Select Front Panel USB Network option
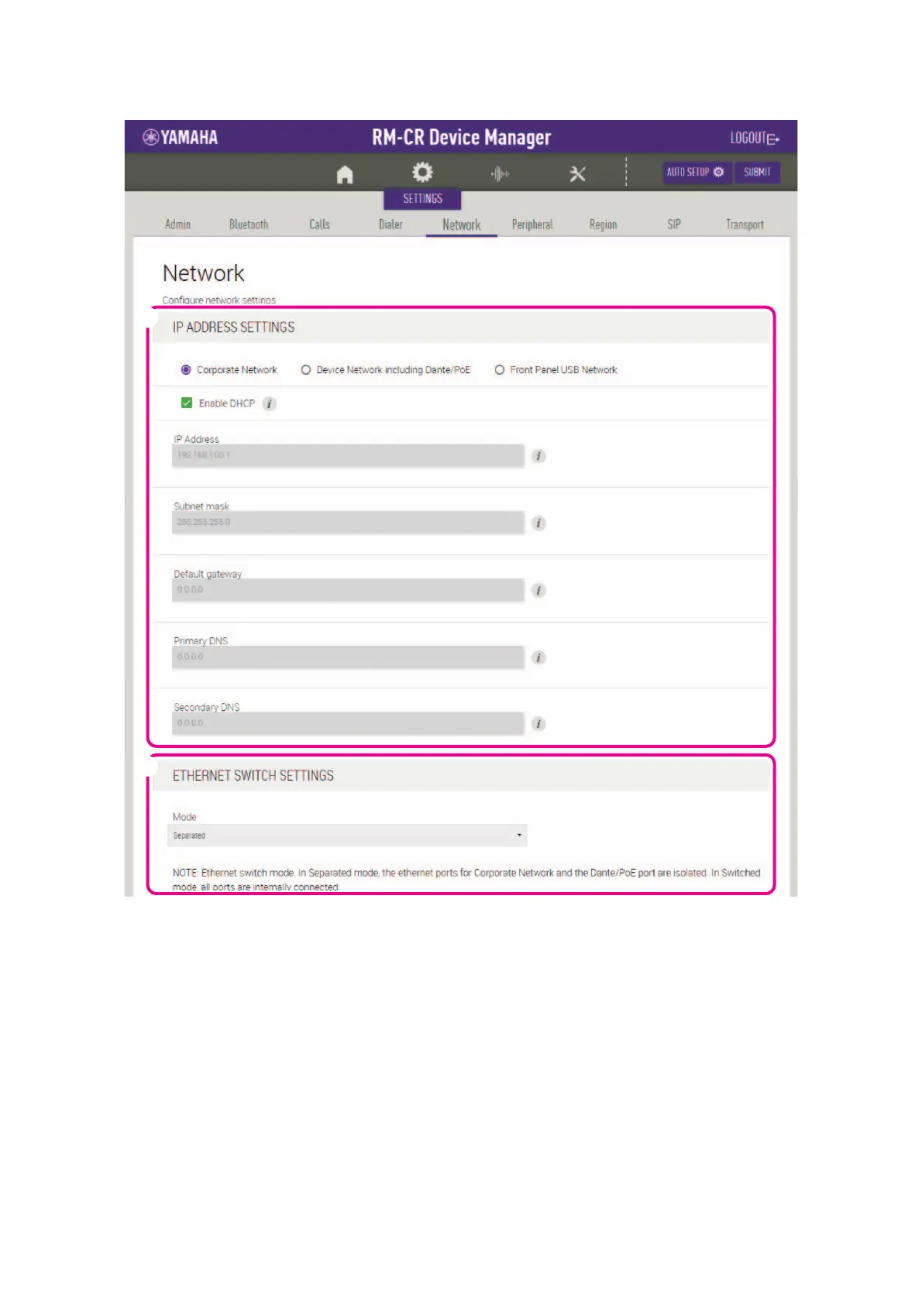Screen dimensions: 922x1304 pyautogui.click(x=500, y=370)
